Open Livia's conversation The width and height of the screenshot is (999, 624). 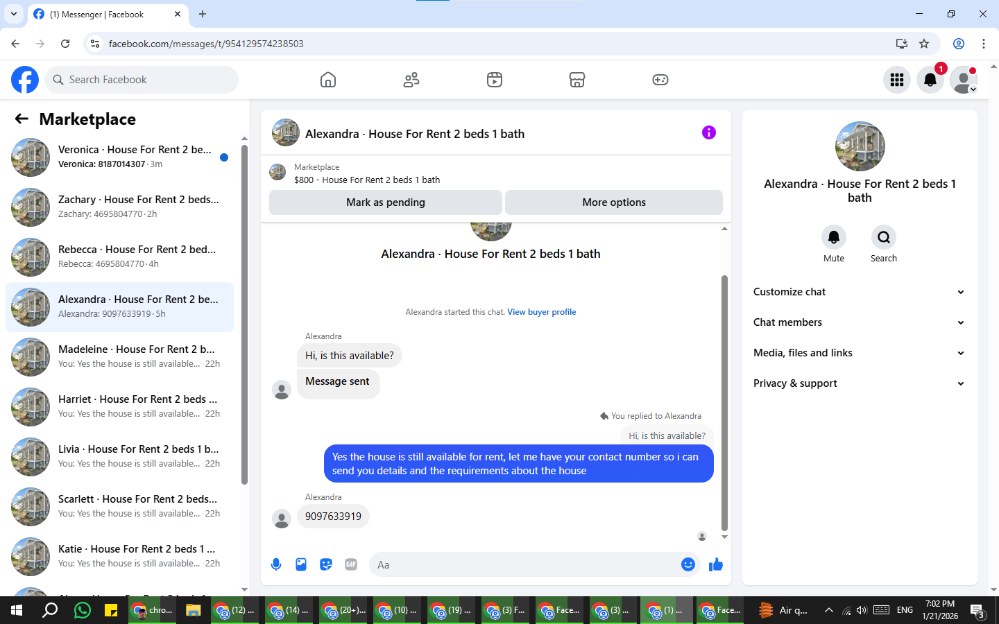click(120, 457)
